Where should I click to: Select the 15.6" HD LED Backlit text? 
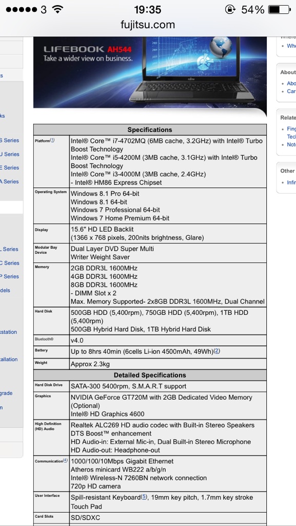coord(102,230)
